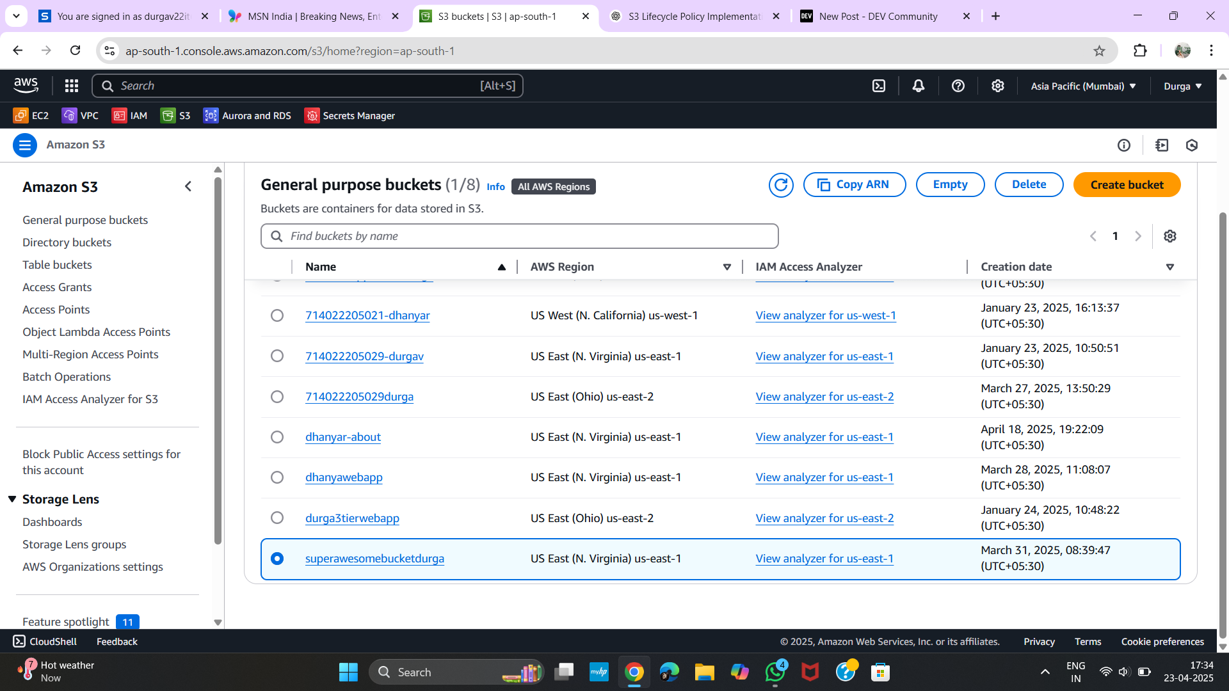The height and width of the screenshot is (691, 1229).
Task: Open Directory buckets in sidebar
Action: (x=67, y=242)
